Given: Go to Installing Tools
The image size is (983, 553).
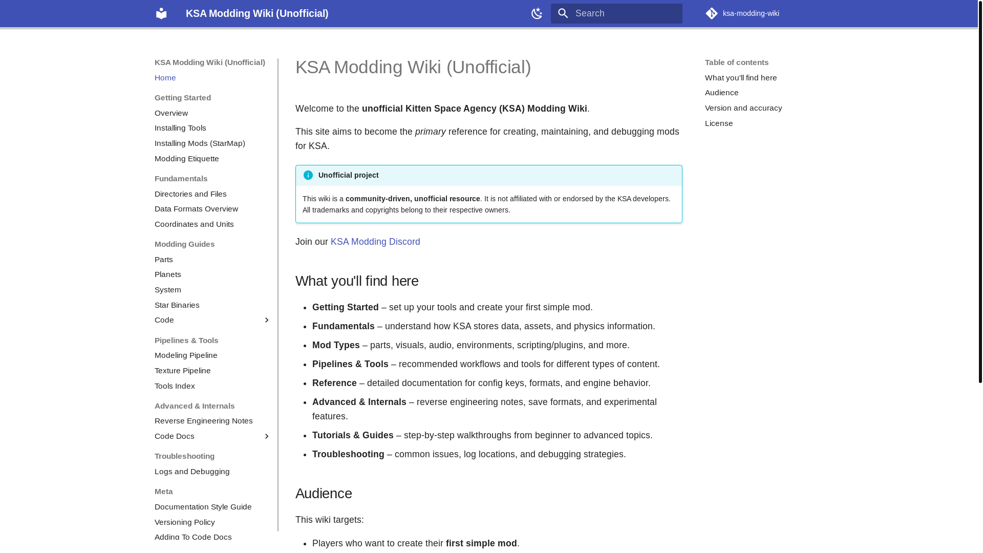Looking at the screenshot, I should pyautogui.click(x=180, y=128).
